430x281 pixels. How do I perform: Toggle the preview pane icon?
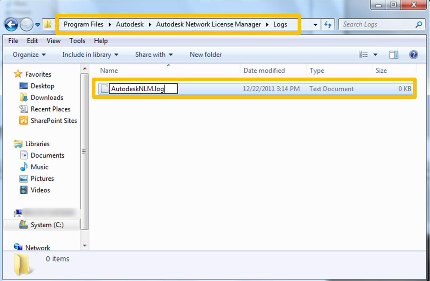tap(394, 55)
